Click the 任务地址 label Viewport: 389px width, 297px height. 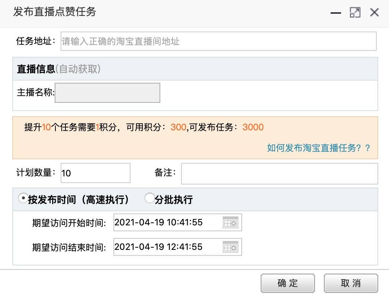click(36, 41)
